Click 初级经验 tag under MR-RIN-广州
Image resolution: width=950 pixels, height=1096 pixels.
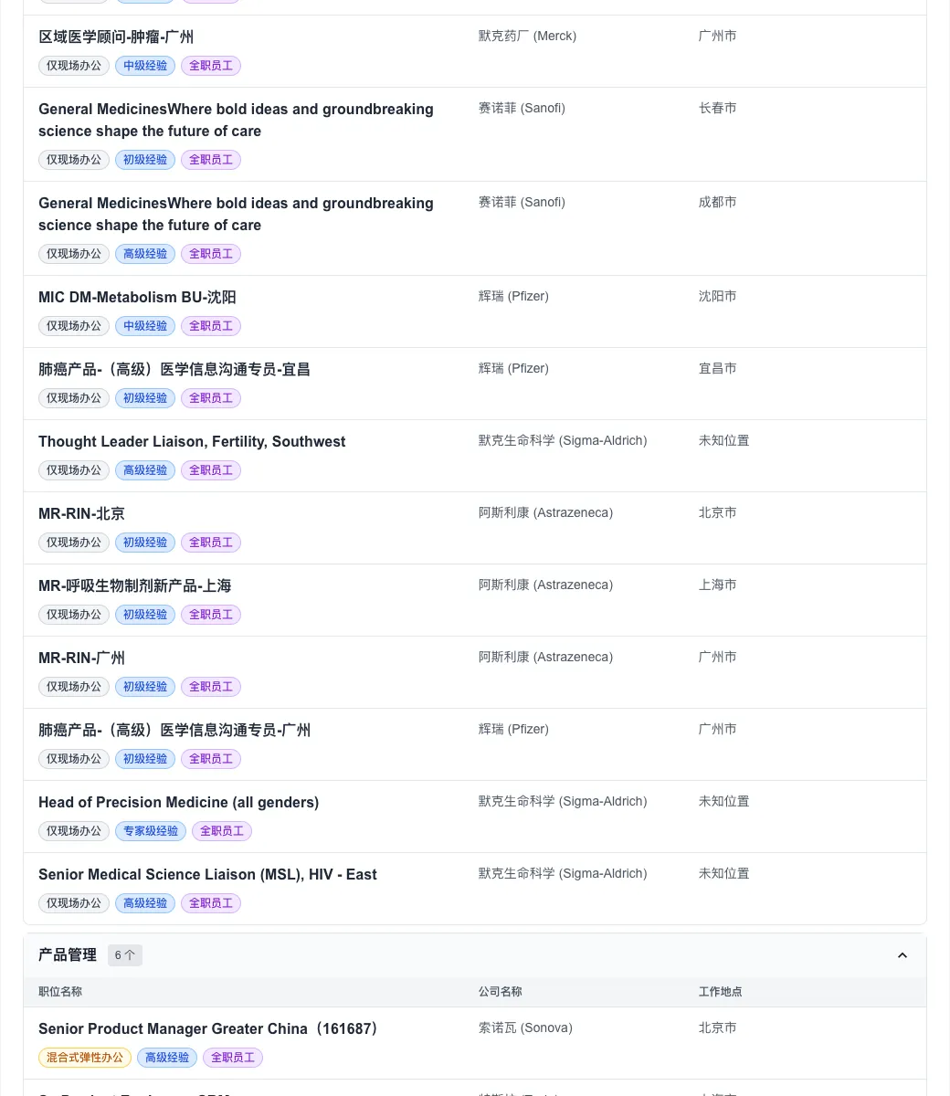point(145,687)
